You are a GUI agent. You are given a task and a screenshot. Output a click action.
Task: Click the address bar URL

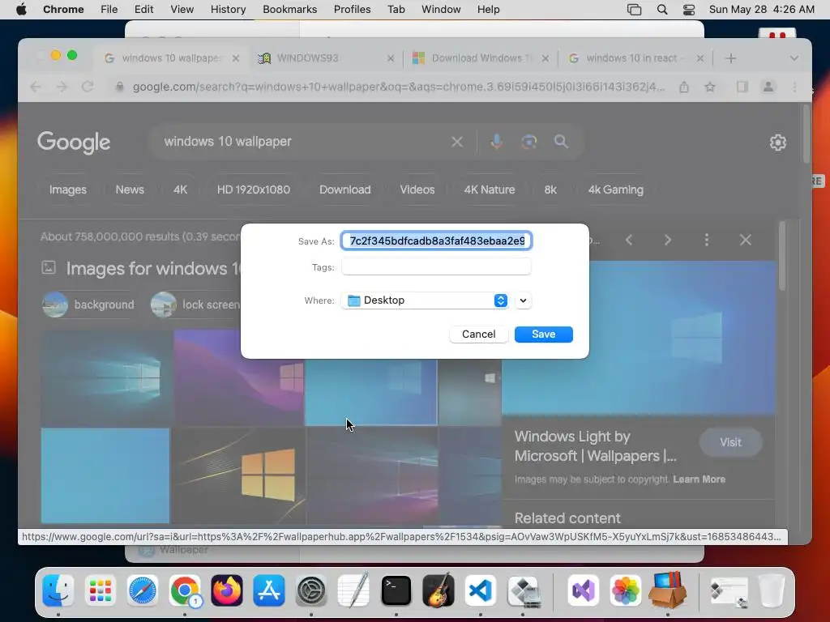(398, 87)
